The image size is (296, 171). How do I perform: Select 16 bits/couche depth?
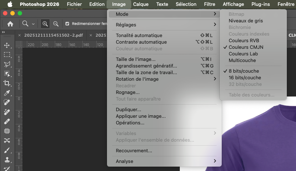tap(253, 77)
